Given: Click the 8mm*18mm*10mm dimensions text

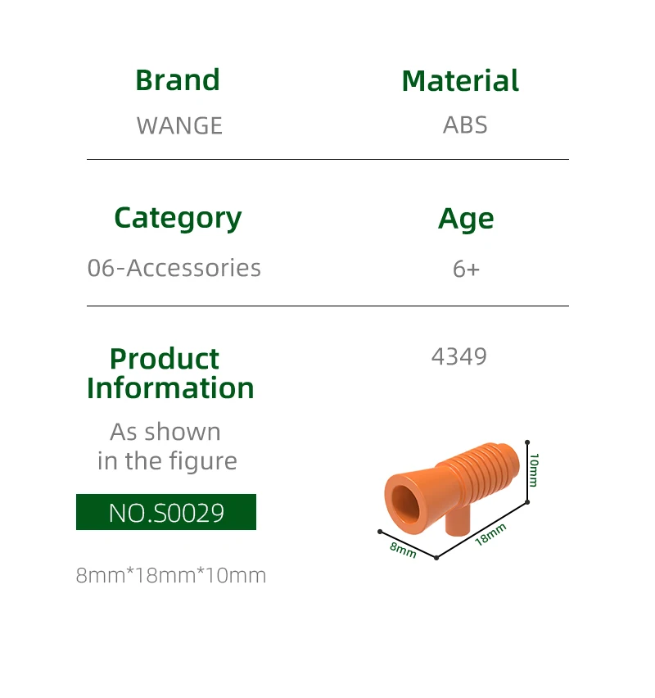Looking at the screenshot, I should point(171,575).
